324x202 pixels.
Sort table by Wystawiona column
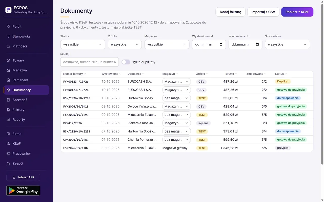coord(111,74)
